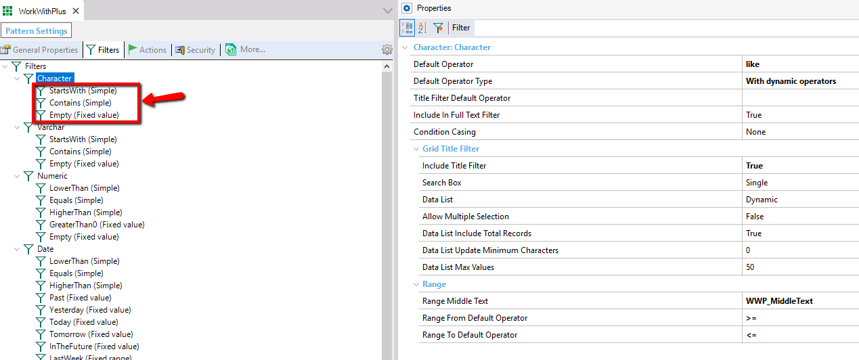Viewport: 859px width, 360px height.
Task: Collapse the Filters root node
Action: click(5, 66)
